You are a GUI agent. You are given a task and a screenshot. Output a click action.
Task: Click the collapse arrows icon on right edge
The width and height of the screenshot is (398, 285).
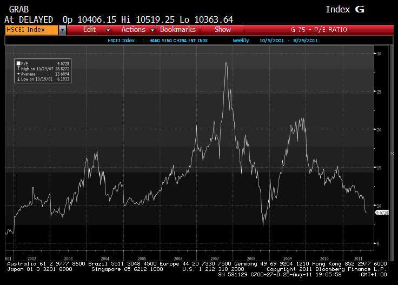[x=392, y=153]
